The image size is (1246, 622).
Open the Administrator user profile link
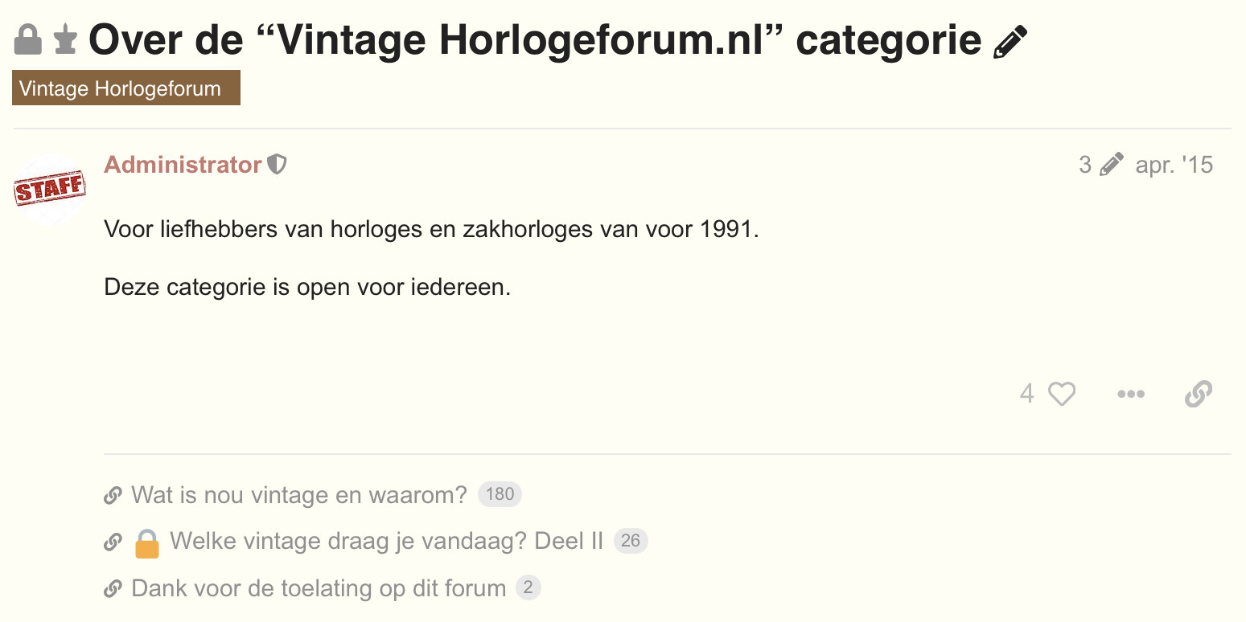183,165
